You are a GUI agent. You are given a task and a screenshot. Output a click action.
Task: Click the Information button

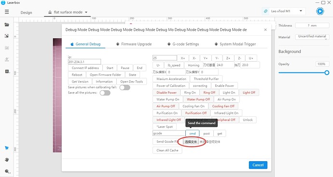pyautogui.click(x=104, y=82)
